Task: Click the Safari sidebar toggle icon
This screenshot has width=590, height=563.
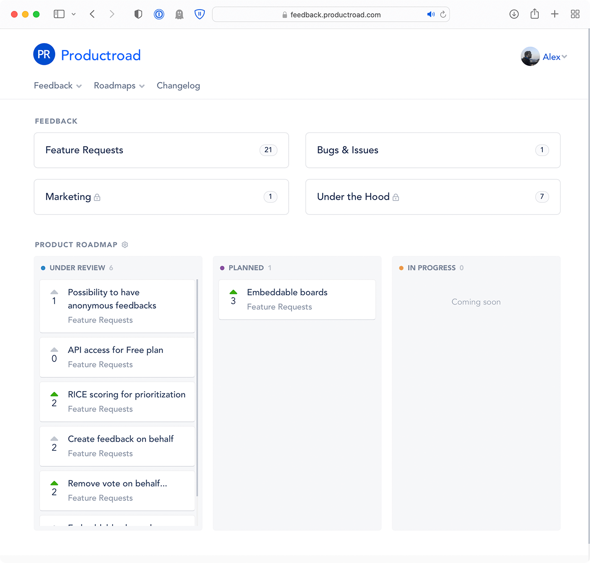Action: (x=59, y=14)
